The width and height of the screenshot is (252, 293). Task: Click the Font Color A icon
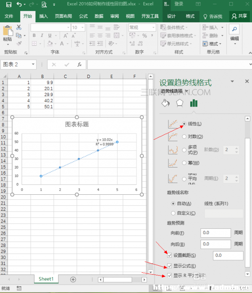point(62,44)
